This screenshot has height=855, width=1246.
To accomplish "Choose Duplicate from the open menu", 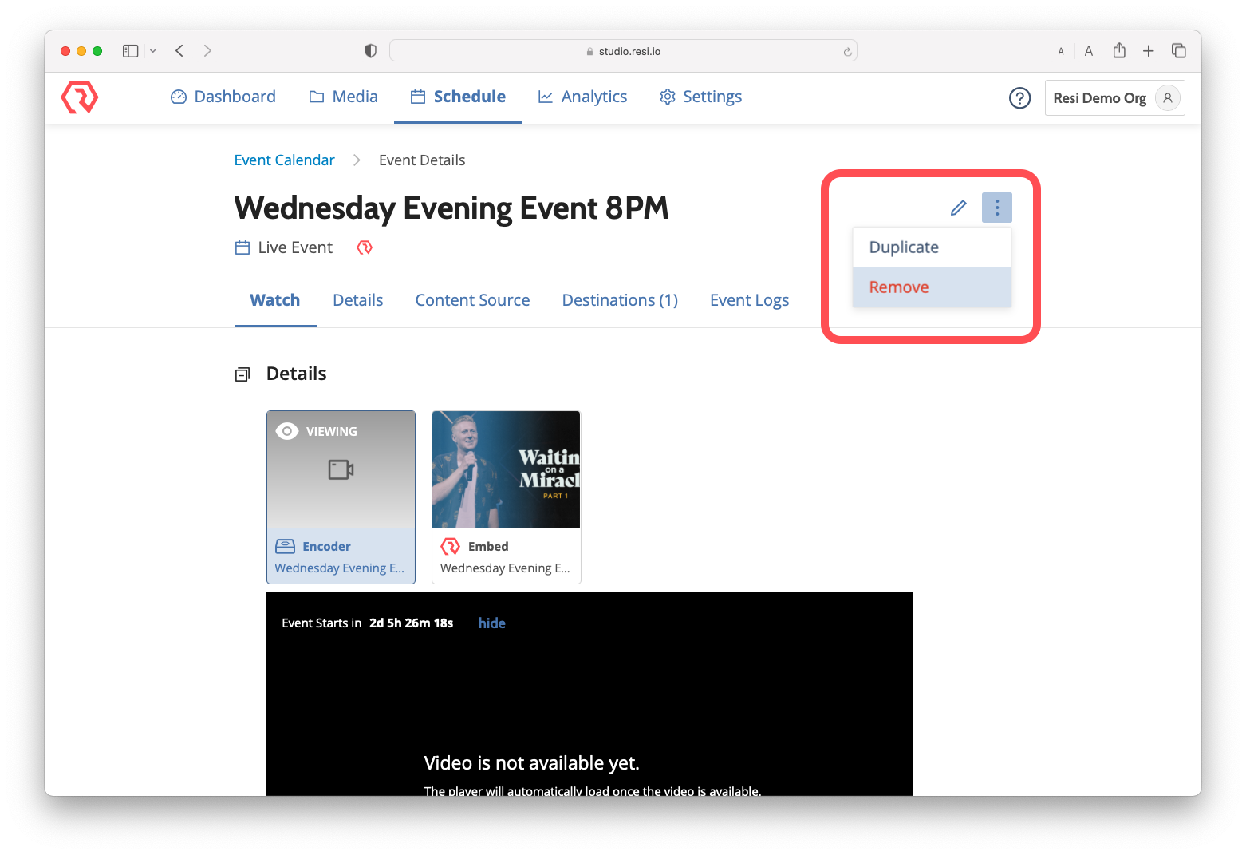I will [903, 247].
